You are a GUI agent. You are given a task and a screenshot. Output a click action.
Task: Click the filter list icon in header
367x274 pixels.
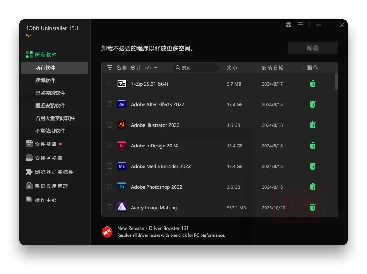pyautogui.click(x=109, y=67)
